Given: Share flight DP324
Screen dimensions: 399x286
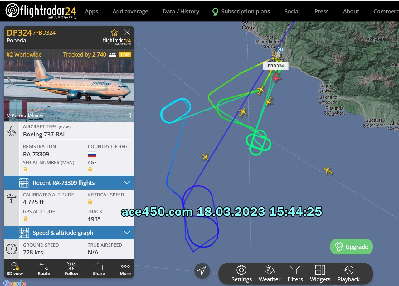Looking at the screenshot, I should click(99, 269).
